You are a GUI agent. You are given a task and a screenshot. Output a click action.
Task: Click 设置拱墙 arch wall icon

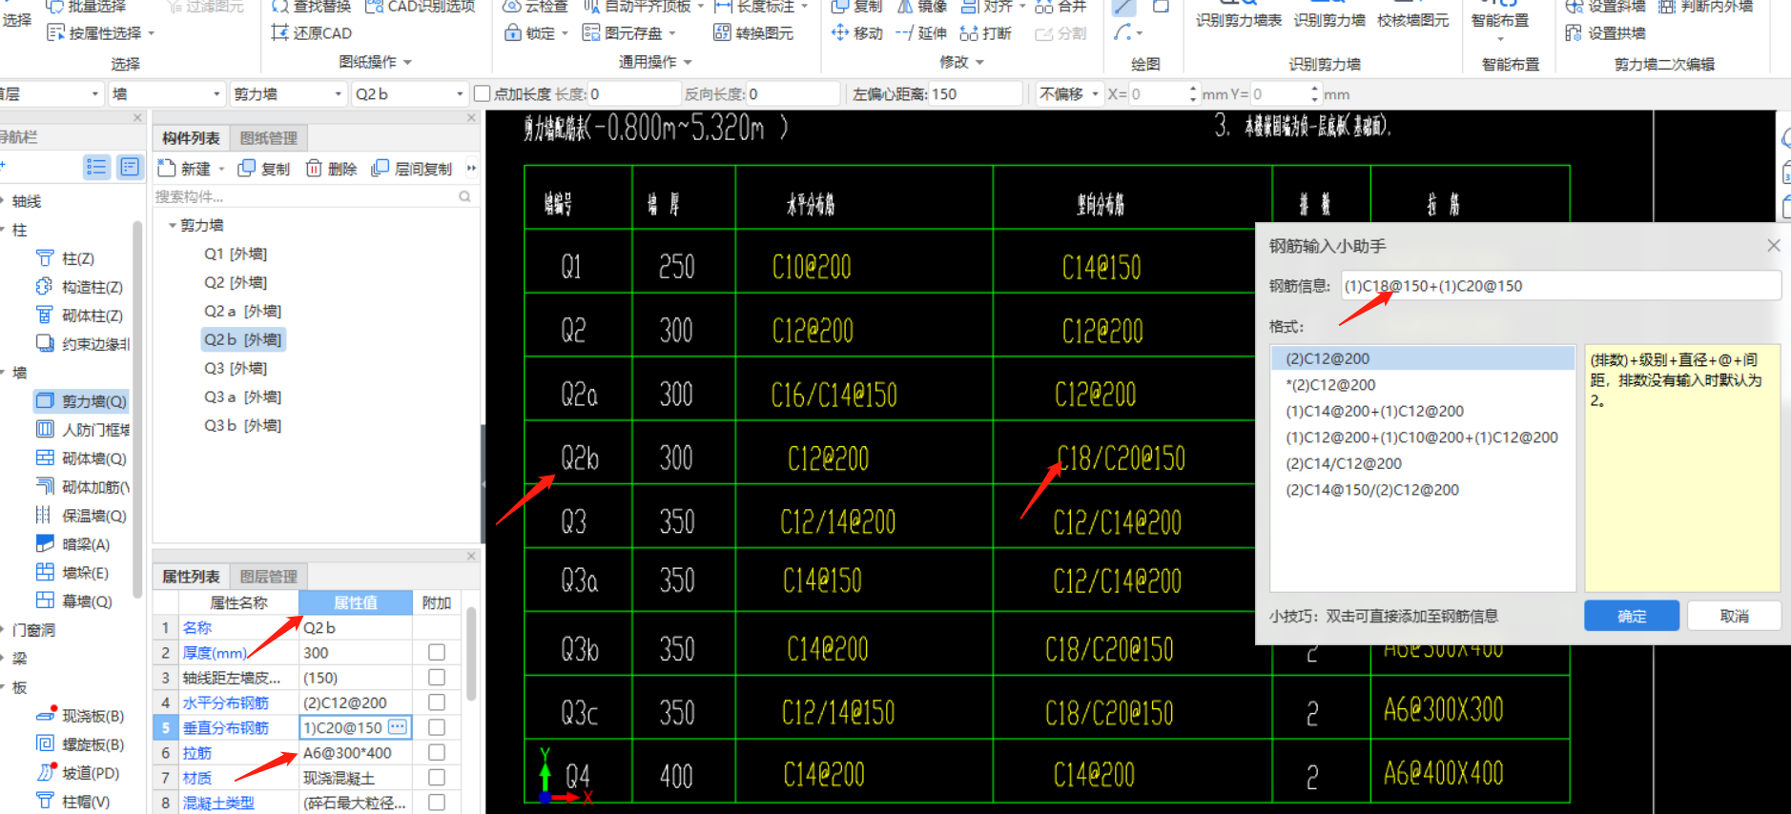tap(1574, 32)
